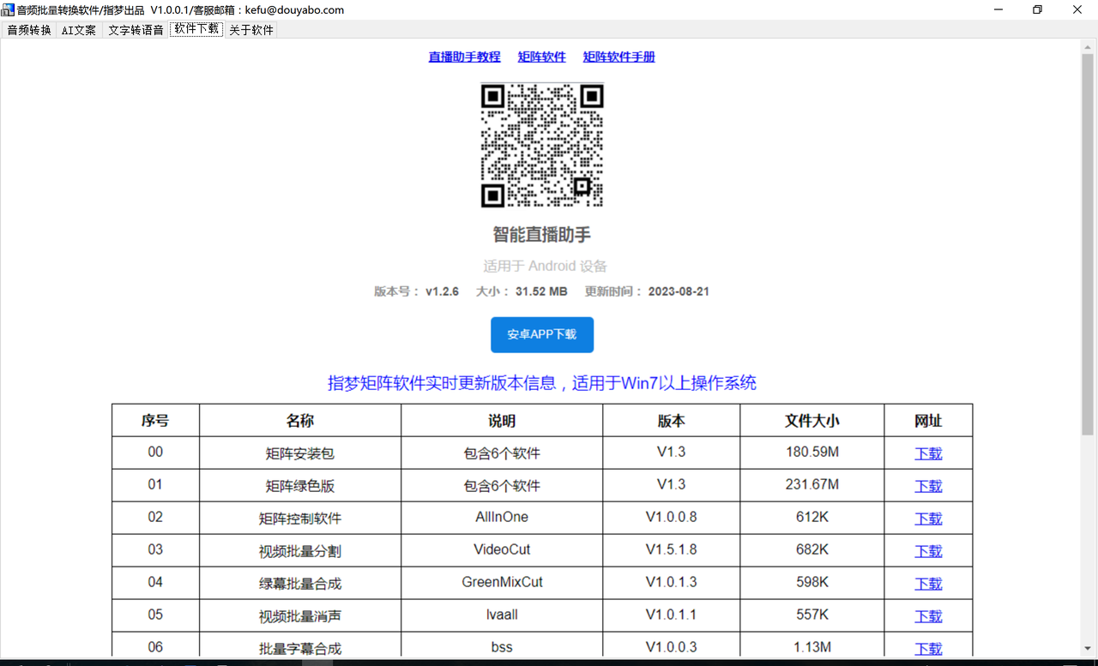Click file size cell 612K

[812, 517]
